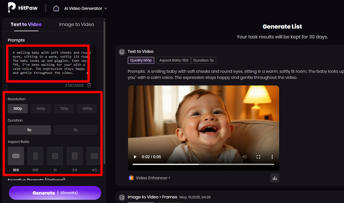Click the left panel scrollbar

coord(104,92)
